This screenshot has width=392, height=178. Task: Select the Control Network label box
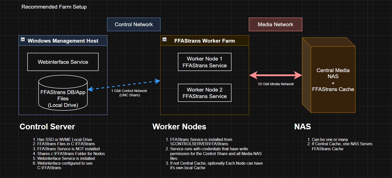coord(134,24)
